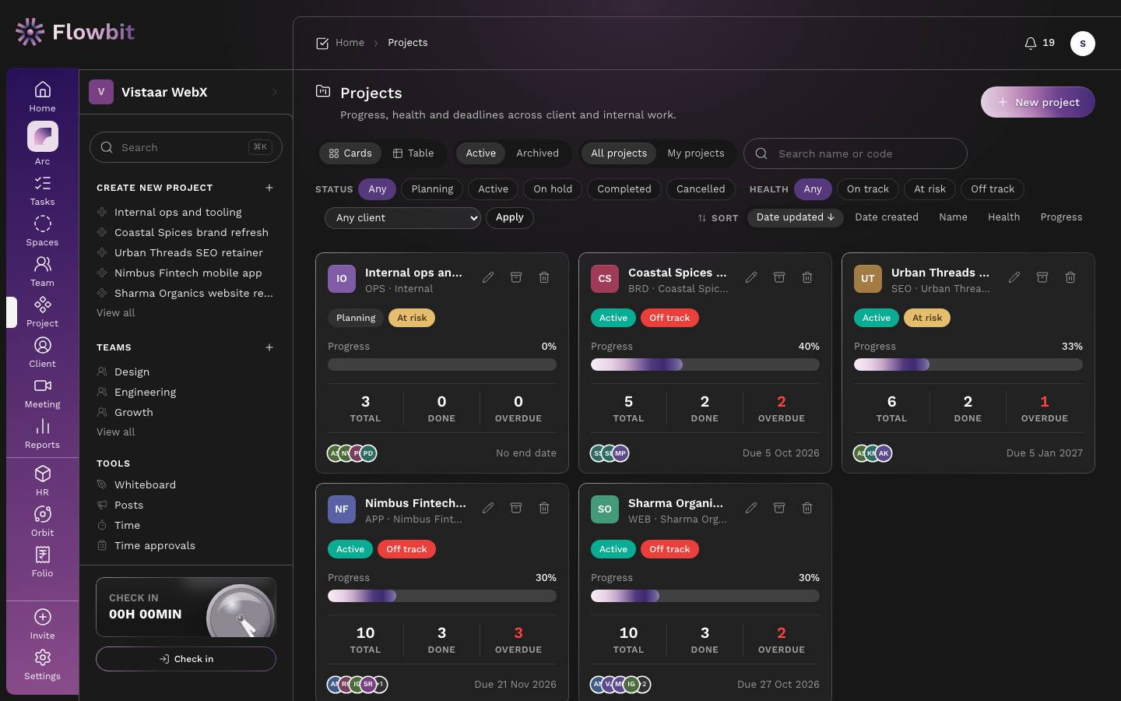The height and width of the screenshot is (701, 1121).
Task: Edit the Internal ops project card
Action: (488, 277)
